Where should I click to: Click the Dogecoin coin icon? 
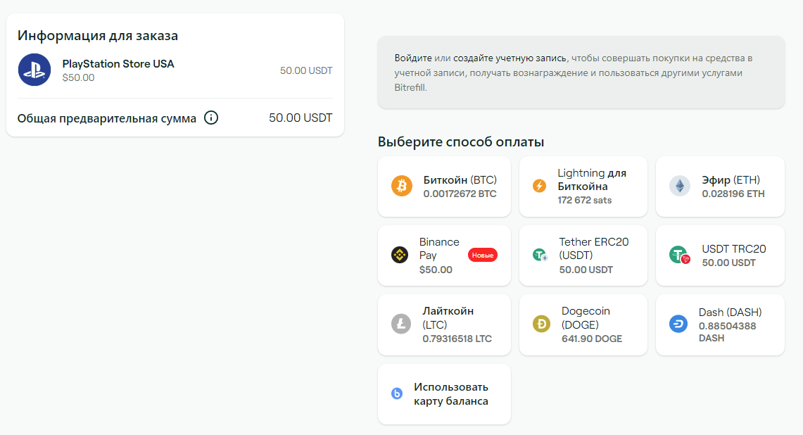[541, 324]
